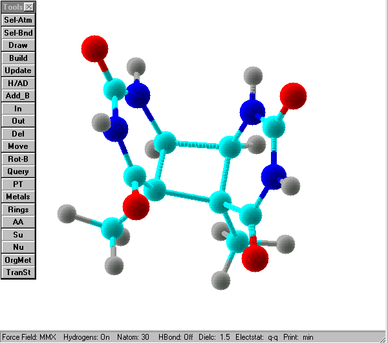Screen dimensions: 388x343
Task: Click the In button
Action: [18, 109]
